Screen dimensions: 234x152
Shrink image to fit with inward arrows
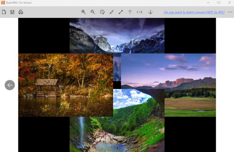[x=112, y=12]
